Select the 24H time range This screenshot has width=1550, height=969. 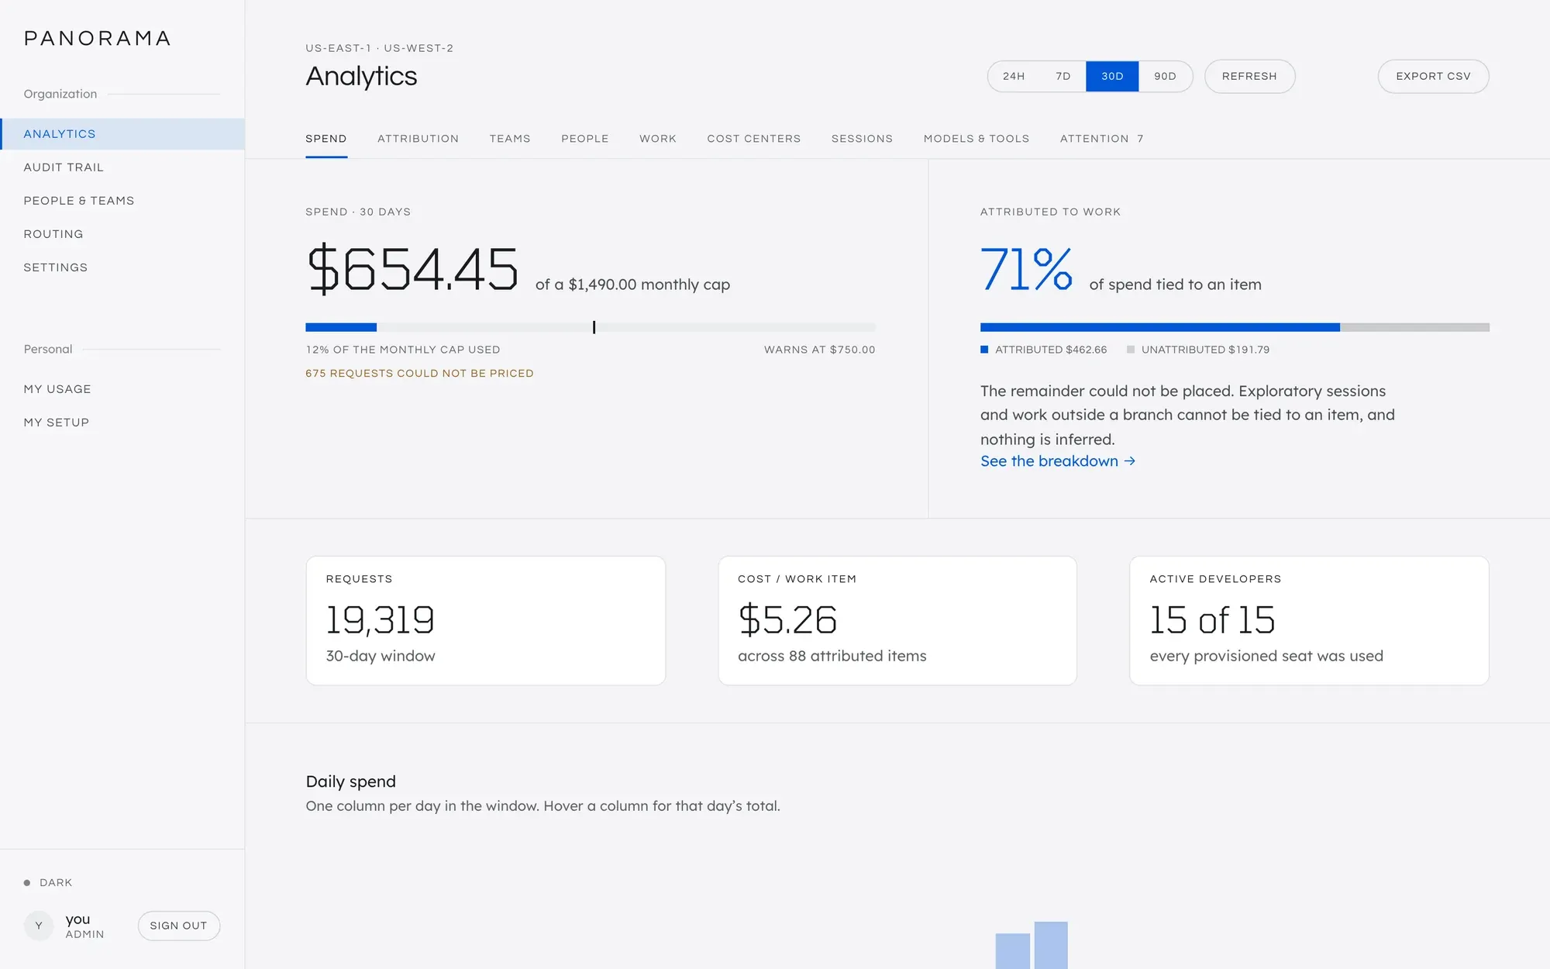click(x=1014, y=76)
